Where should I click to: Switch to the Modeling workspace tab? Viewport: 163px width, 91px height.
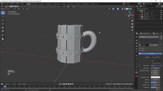coord(35,4)
